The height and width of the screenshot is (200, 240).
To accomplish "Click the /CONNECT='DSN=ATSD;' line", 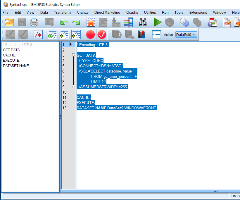I will (x=101, y=66).
